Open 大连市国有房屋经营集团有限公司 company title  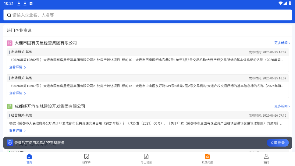tap(46, 43)
